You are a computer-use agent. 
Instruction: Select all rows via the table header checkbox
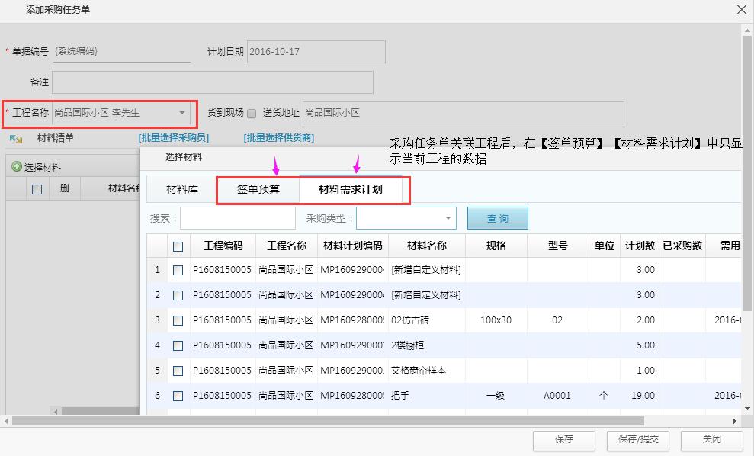click(x=177, y=245)
